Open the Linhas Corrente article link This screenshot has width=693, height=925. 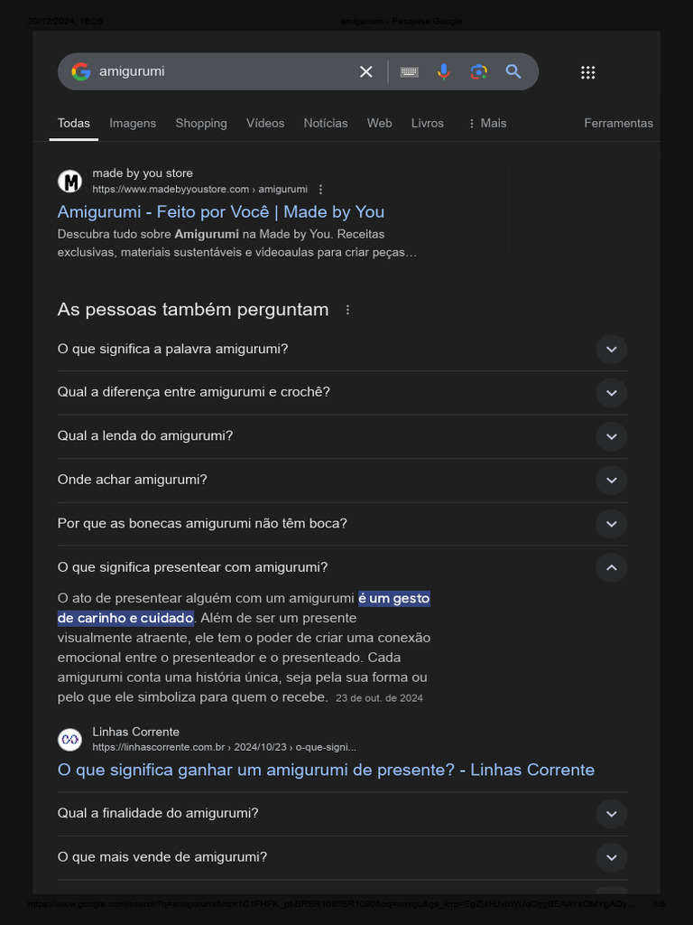(326, 770)
